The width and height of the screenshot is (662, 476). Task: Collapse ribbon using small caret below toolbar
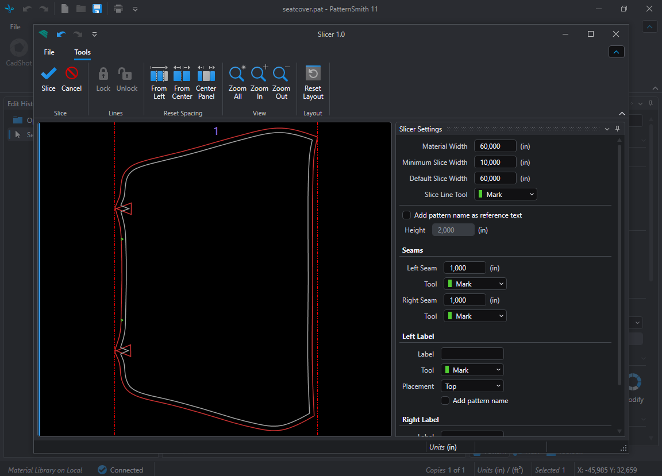[622, 114]
